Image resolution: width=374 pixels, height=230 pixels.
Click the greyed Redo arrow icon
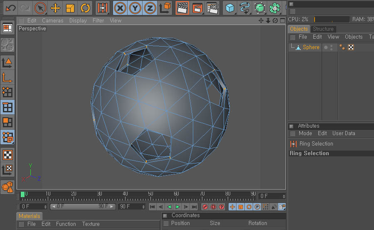[25, 8]
